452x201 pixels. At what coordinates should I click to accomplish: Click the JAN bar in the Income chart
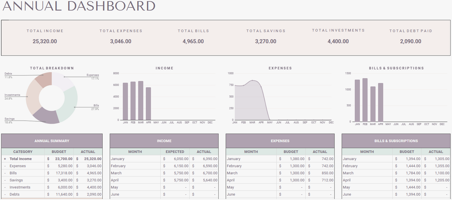(x=125, y=101)
